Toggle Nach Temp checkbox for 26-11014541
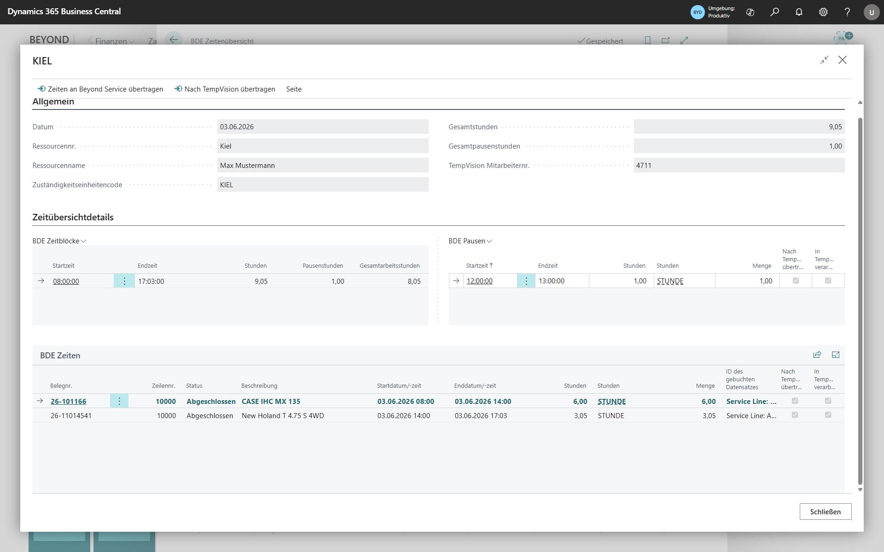 tap(795, 415)
